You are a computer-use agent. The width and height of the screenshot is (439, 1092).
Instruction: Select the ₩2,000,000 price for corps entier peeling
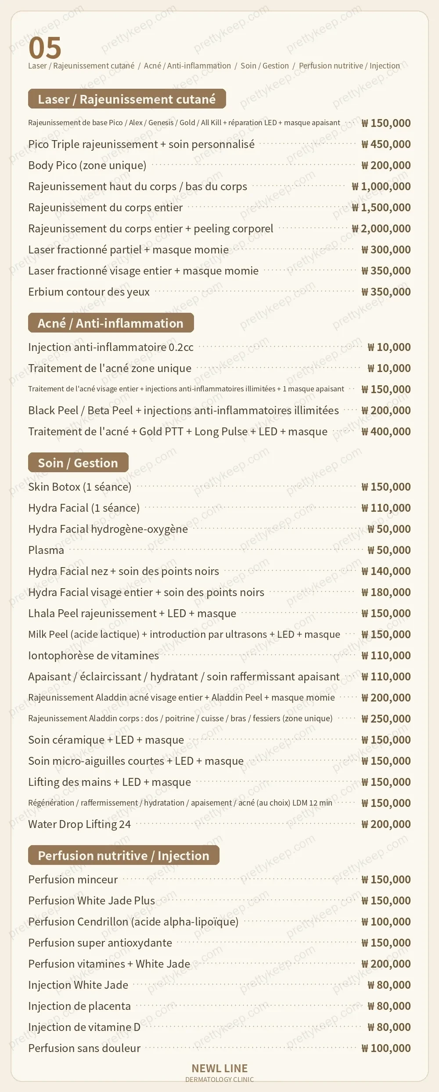point(381,228)
